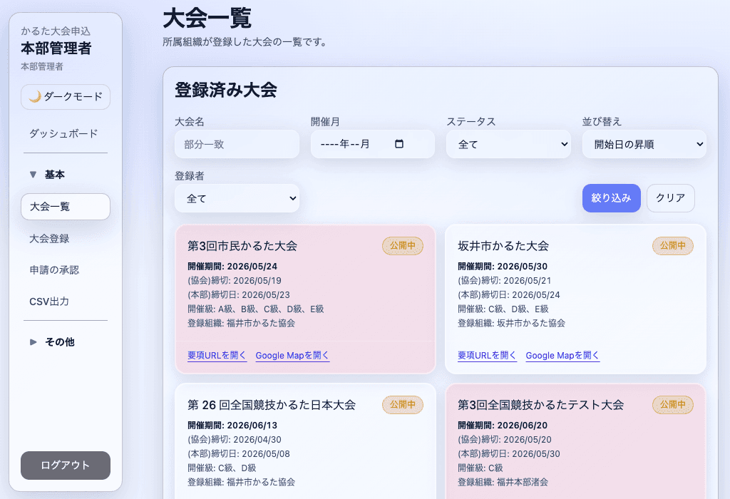Open the ステータス dropdown

[508, 144]
